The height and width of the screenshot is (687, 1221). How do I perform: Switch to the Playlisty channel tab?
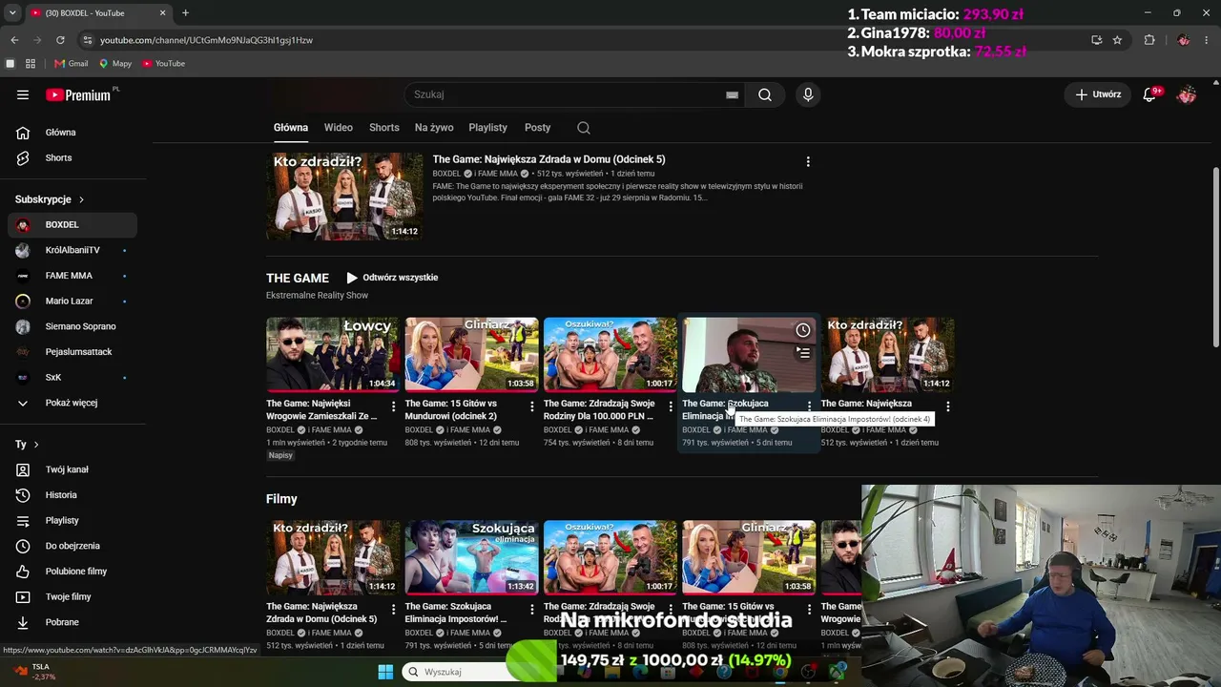coord(487,128)
